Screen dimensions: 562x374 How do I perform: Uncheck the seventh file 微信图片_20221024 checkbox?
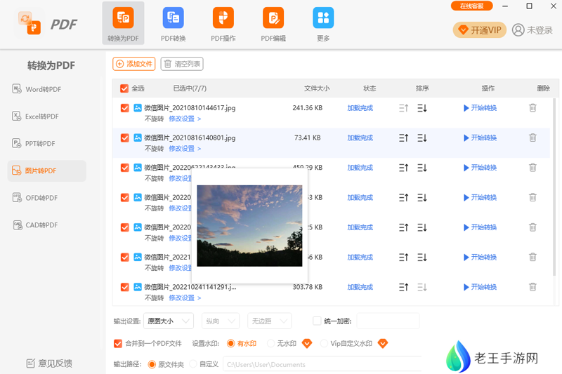click(x=125, y=287)
